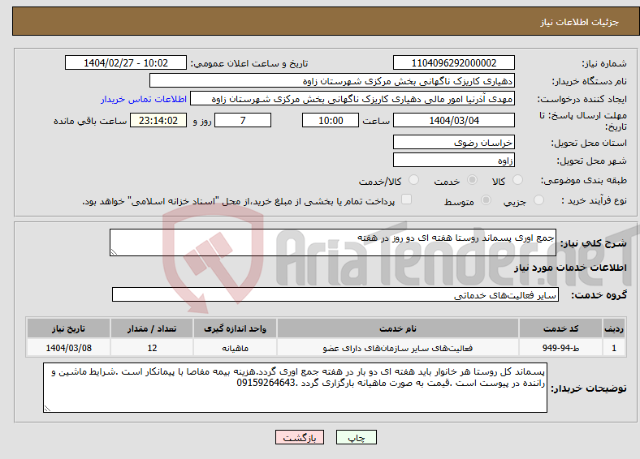Click the تعداد / مقدار column header
Image resolution: width=640 pixels, height=459 pixels.
(152, 328)
